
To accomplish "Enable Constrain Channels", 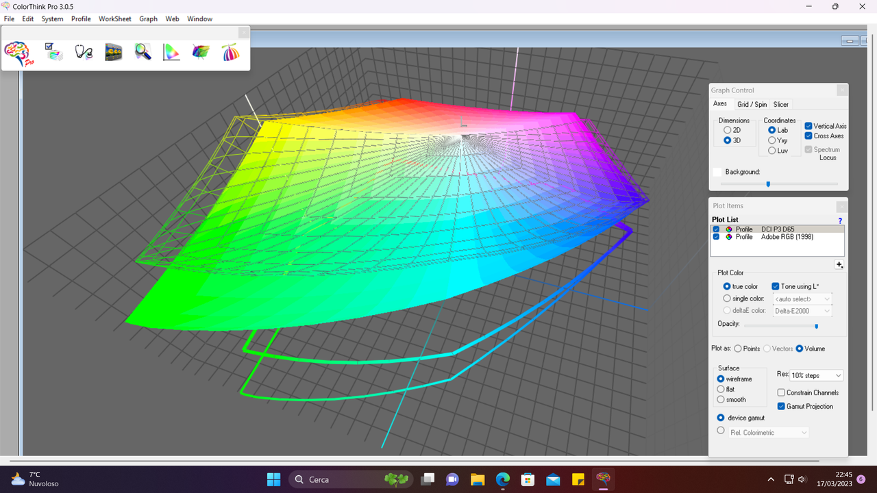I will 781,392.
